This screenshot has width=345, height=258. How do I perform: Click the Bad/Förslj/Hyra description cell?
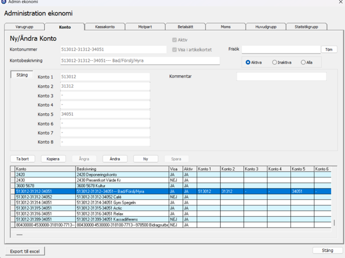click(122, 191)
